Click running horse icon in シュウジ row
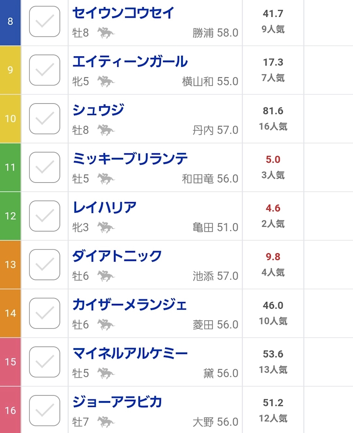Image resolution: width=353 pixels, height=433 pixels. click(106, 130)
